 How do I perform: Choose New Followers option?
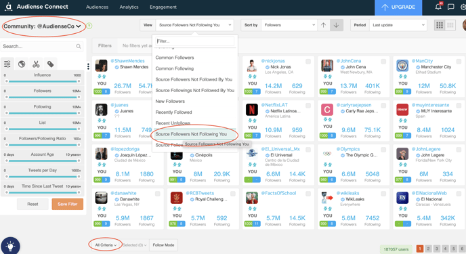pos(170,102)
